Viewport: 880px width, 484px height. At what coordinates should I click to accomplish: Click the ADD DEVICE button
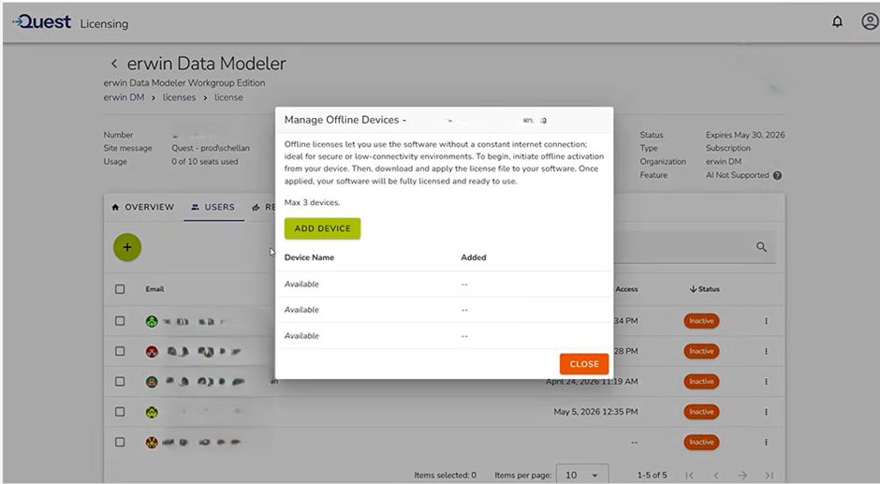322,228
